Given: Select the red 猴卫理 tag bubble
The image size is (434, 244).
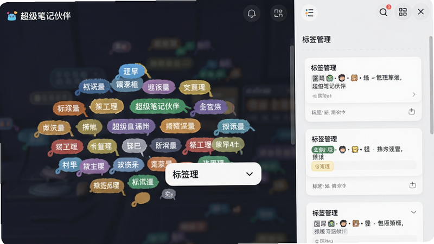Looking at the screenshot, I should [67, 146].
